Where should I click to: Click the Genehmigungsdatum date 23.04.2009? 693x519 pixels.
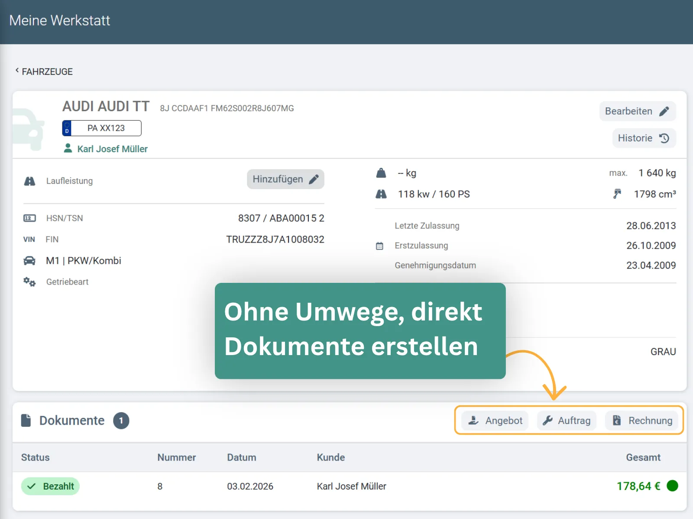651,265
